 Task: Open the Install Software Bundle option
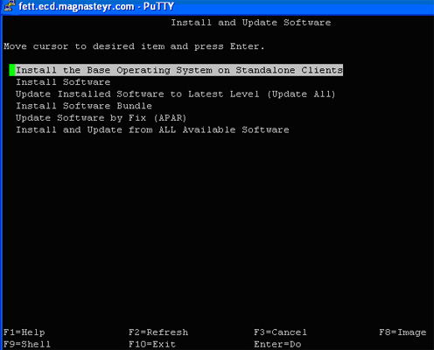84,106
